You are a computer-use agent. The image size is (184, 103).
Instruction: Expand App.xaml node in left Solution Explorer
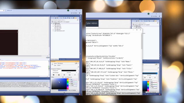tap(53, 29)
